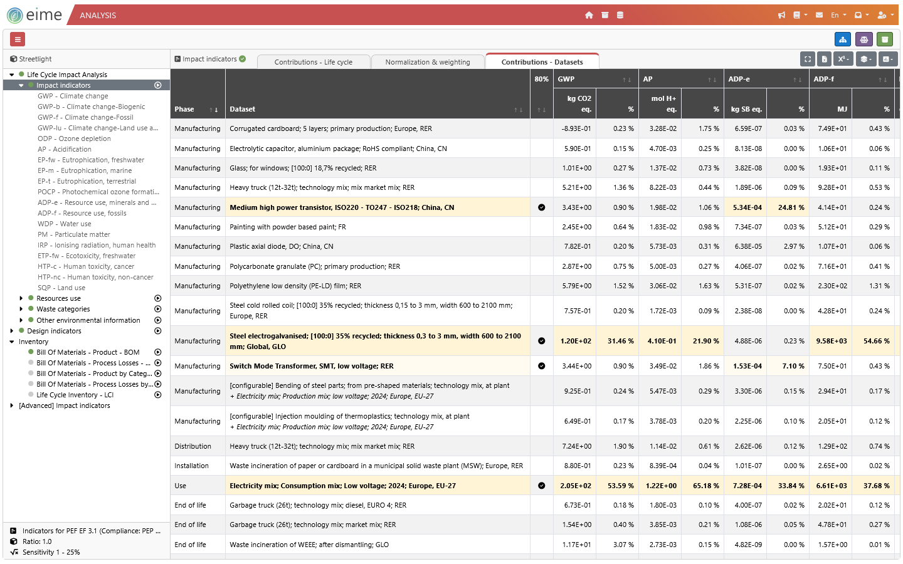Sort by ADP-e indicator arrows
This screenshot has height=564, width=903.
[x=797, y=80]
